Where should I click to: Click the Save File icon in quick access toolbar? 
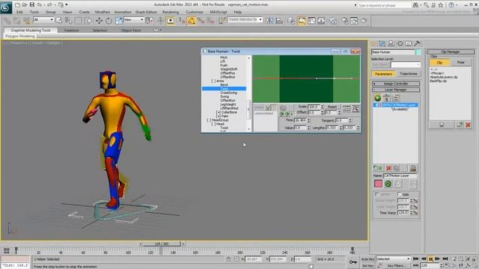click(31, 5)
